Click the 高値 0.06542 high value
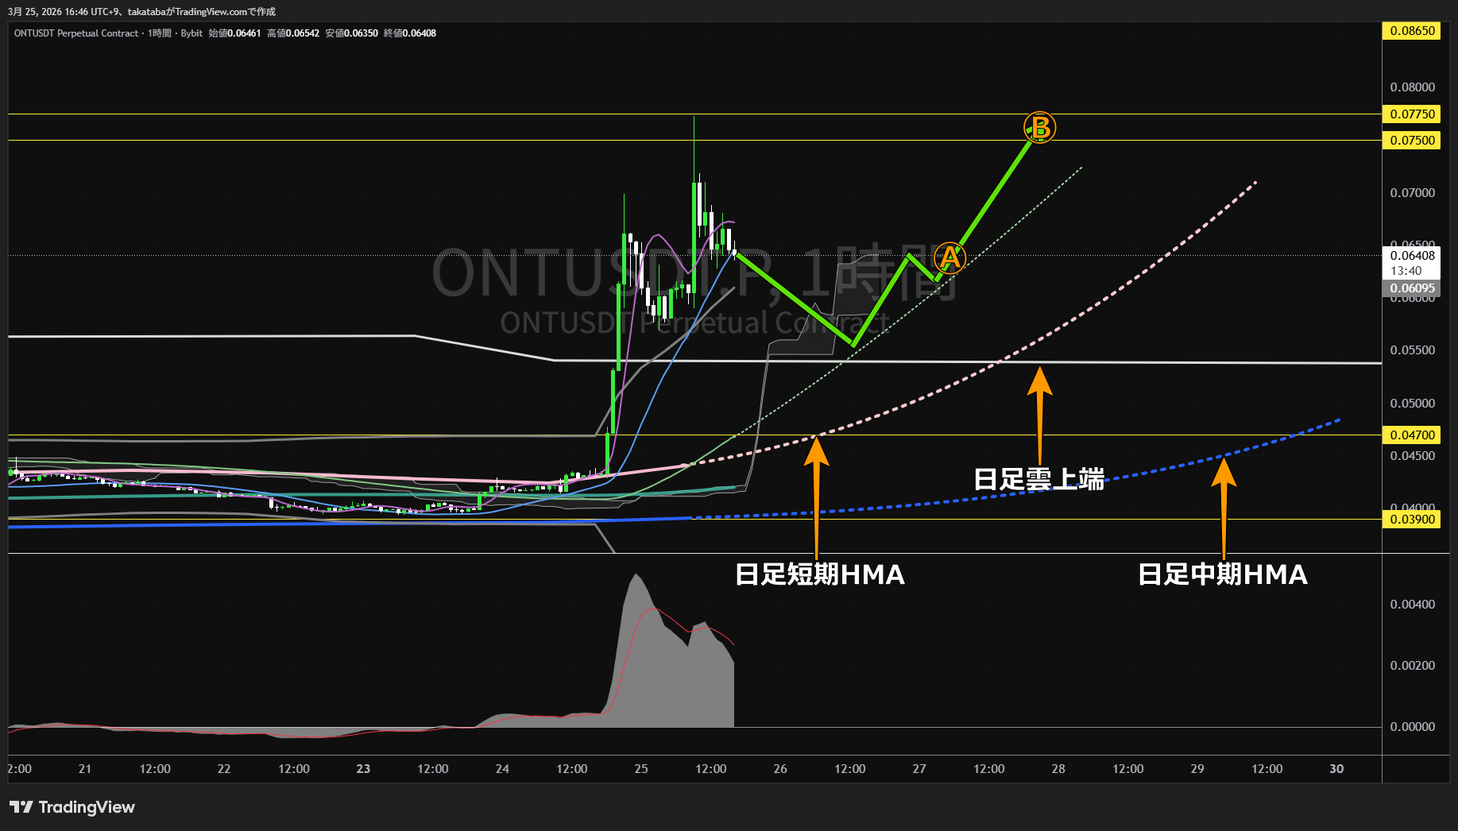This screenshot has height=831, width=1458. tap(293, 33)
